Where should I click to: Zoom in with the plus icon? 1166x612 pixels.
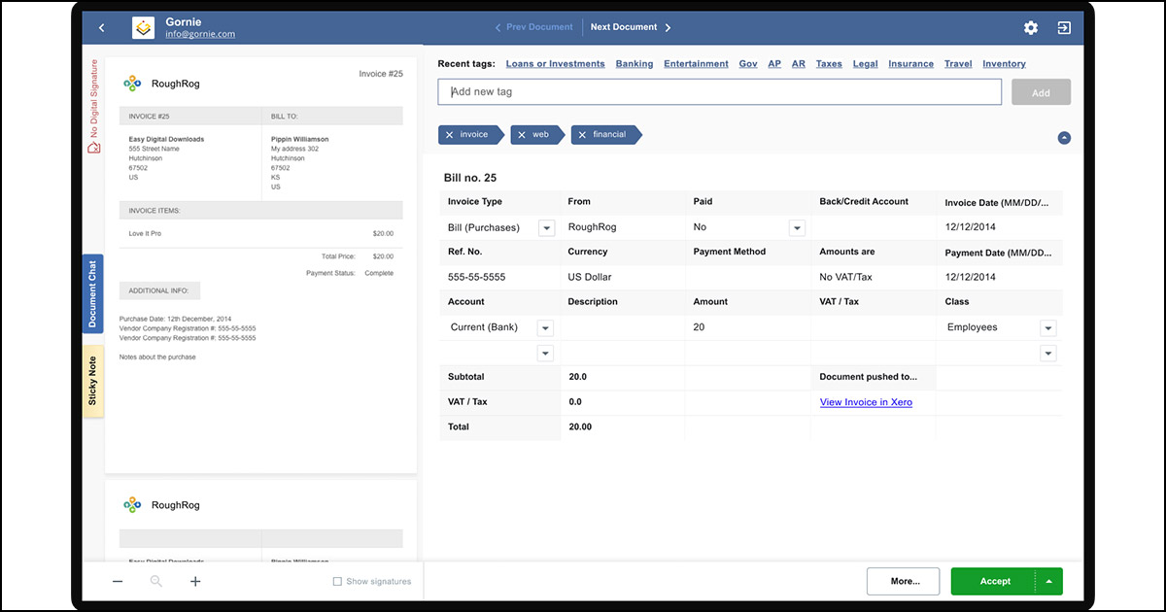click(x=195, y=581)
